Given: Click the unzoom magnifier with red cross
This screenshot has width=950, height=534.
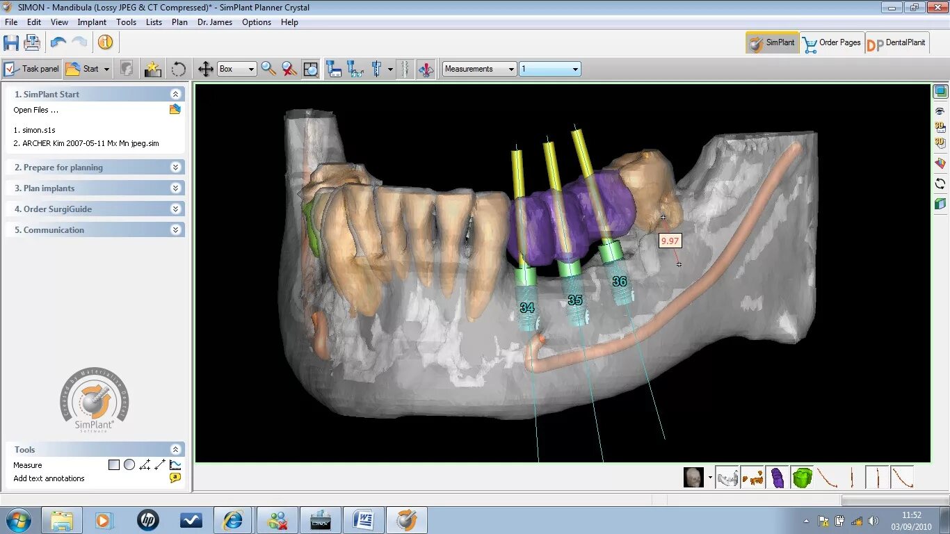Looking at the screenshot, I should pyautogui.click(x=289, y=69).
